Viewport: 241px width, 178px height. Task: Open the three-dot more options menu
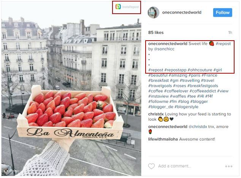pyautogui.click(x=229, y=166)
